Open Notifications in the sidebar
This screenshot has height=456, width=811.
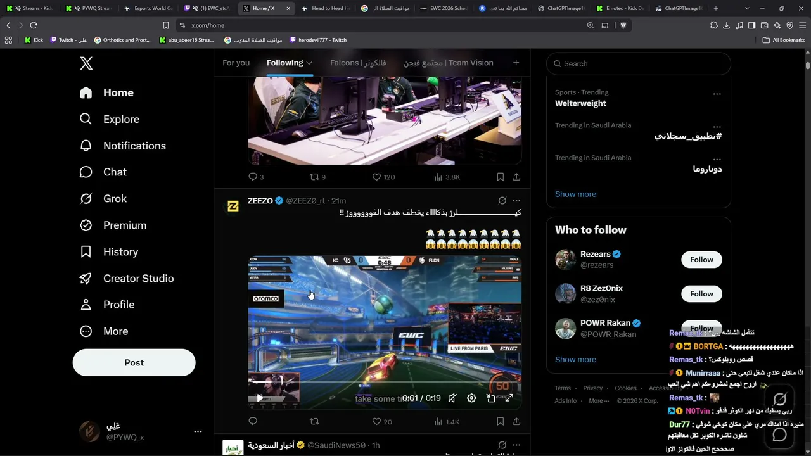tap(123, 146)
